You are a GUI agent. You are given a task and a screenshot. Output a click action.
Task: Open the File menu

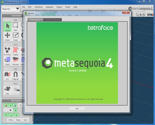click(23, 7)
